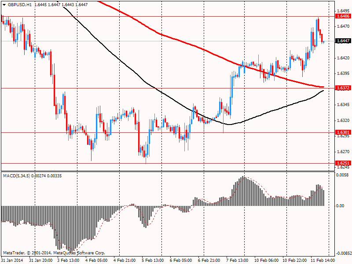352x264 pixels.
Task: Select the 1.6320 price scale value
Action: point(343,120)
